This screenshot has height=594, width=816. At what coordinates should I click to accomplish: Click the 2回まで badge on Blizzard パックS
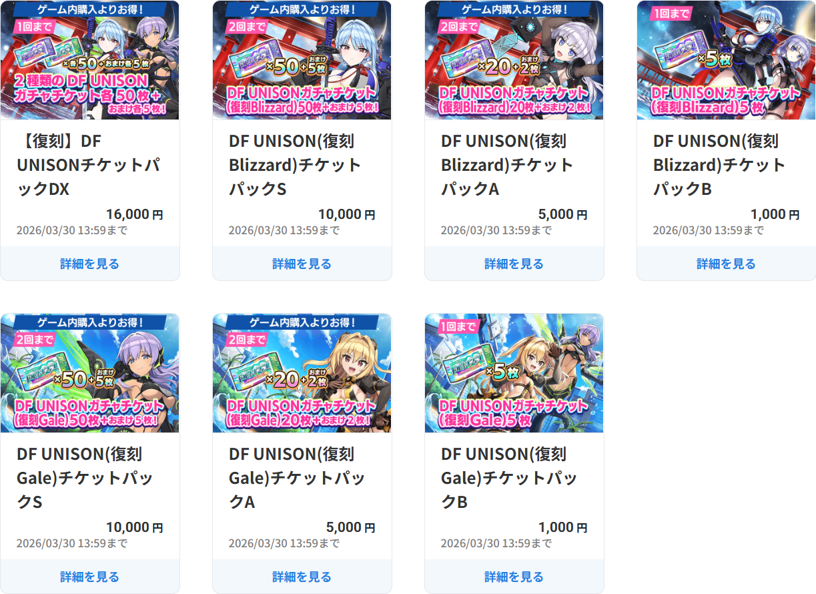click(x=247, y=27)
